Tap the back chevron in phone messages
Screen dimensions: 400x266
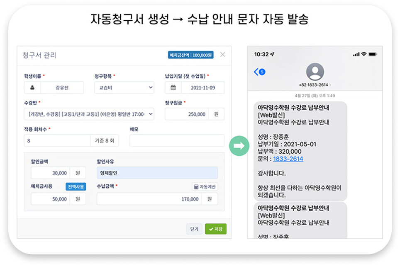tap(256, 72)
